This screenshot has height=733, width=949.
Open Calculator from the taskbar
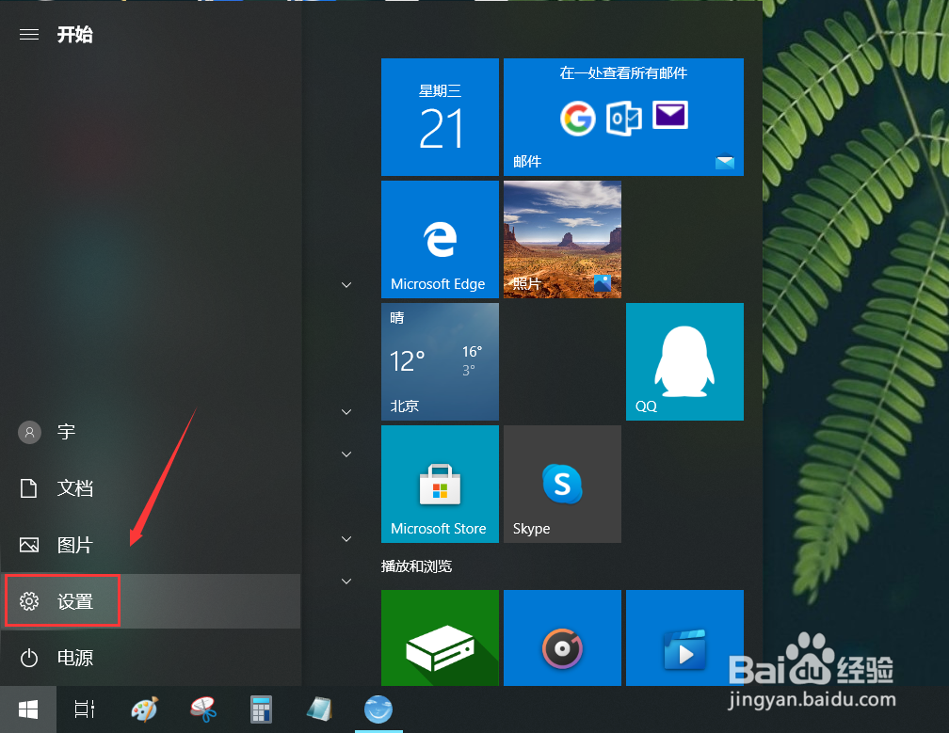pos(261,709)
